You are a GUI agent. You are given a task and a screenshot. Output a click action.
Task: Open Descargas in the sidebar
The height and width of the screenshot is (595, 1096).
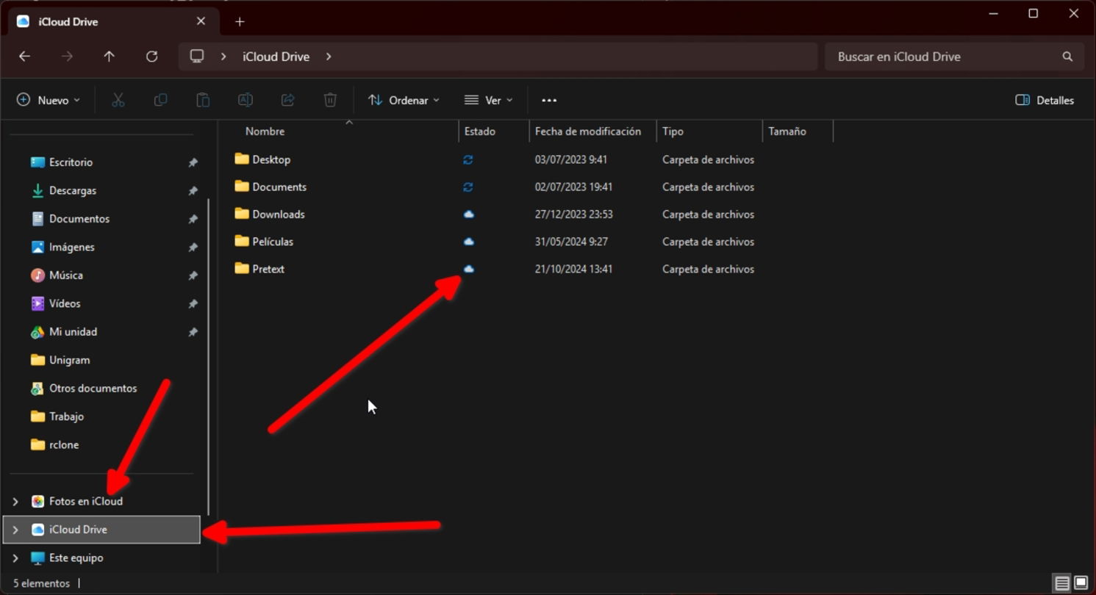(x=72, y=190)
